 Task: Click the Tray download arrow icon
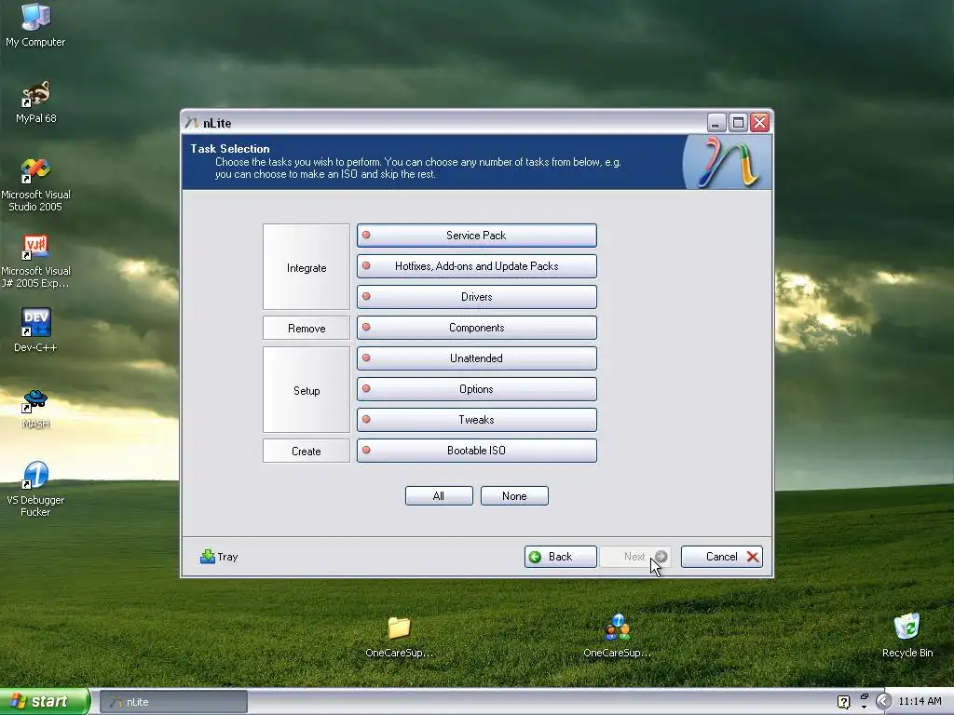208,557
